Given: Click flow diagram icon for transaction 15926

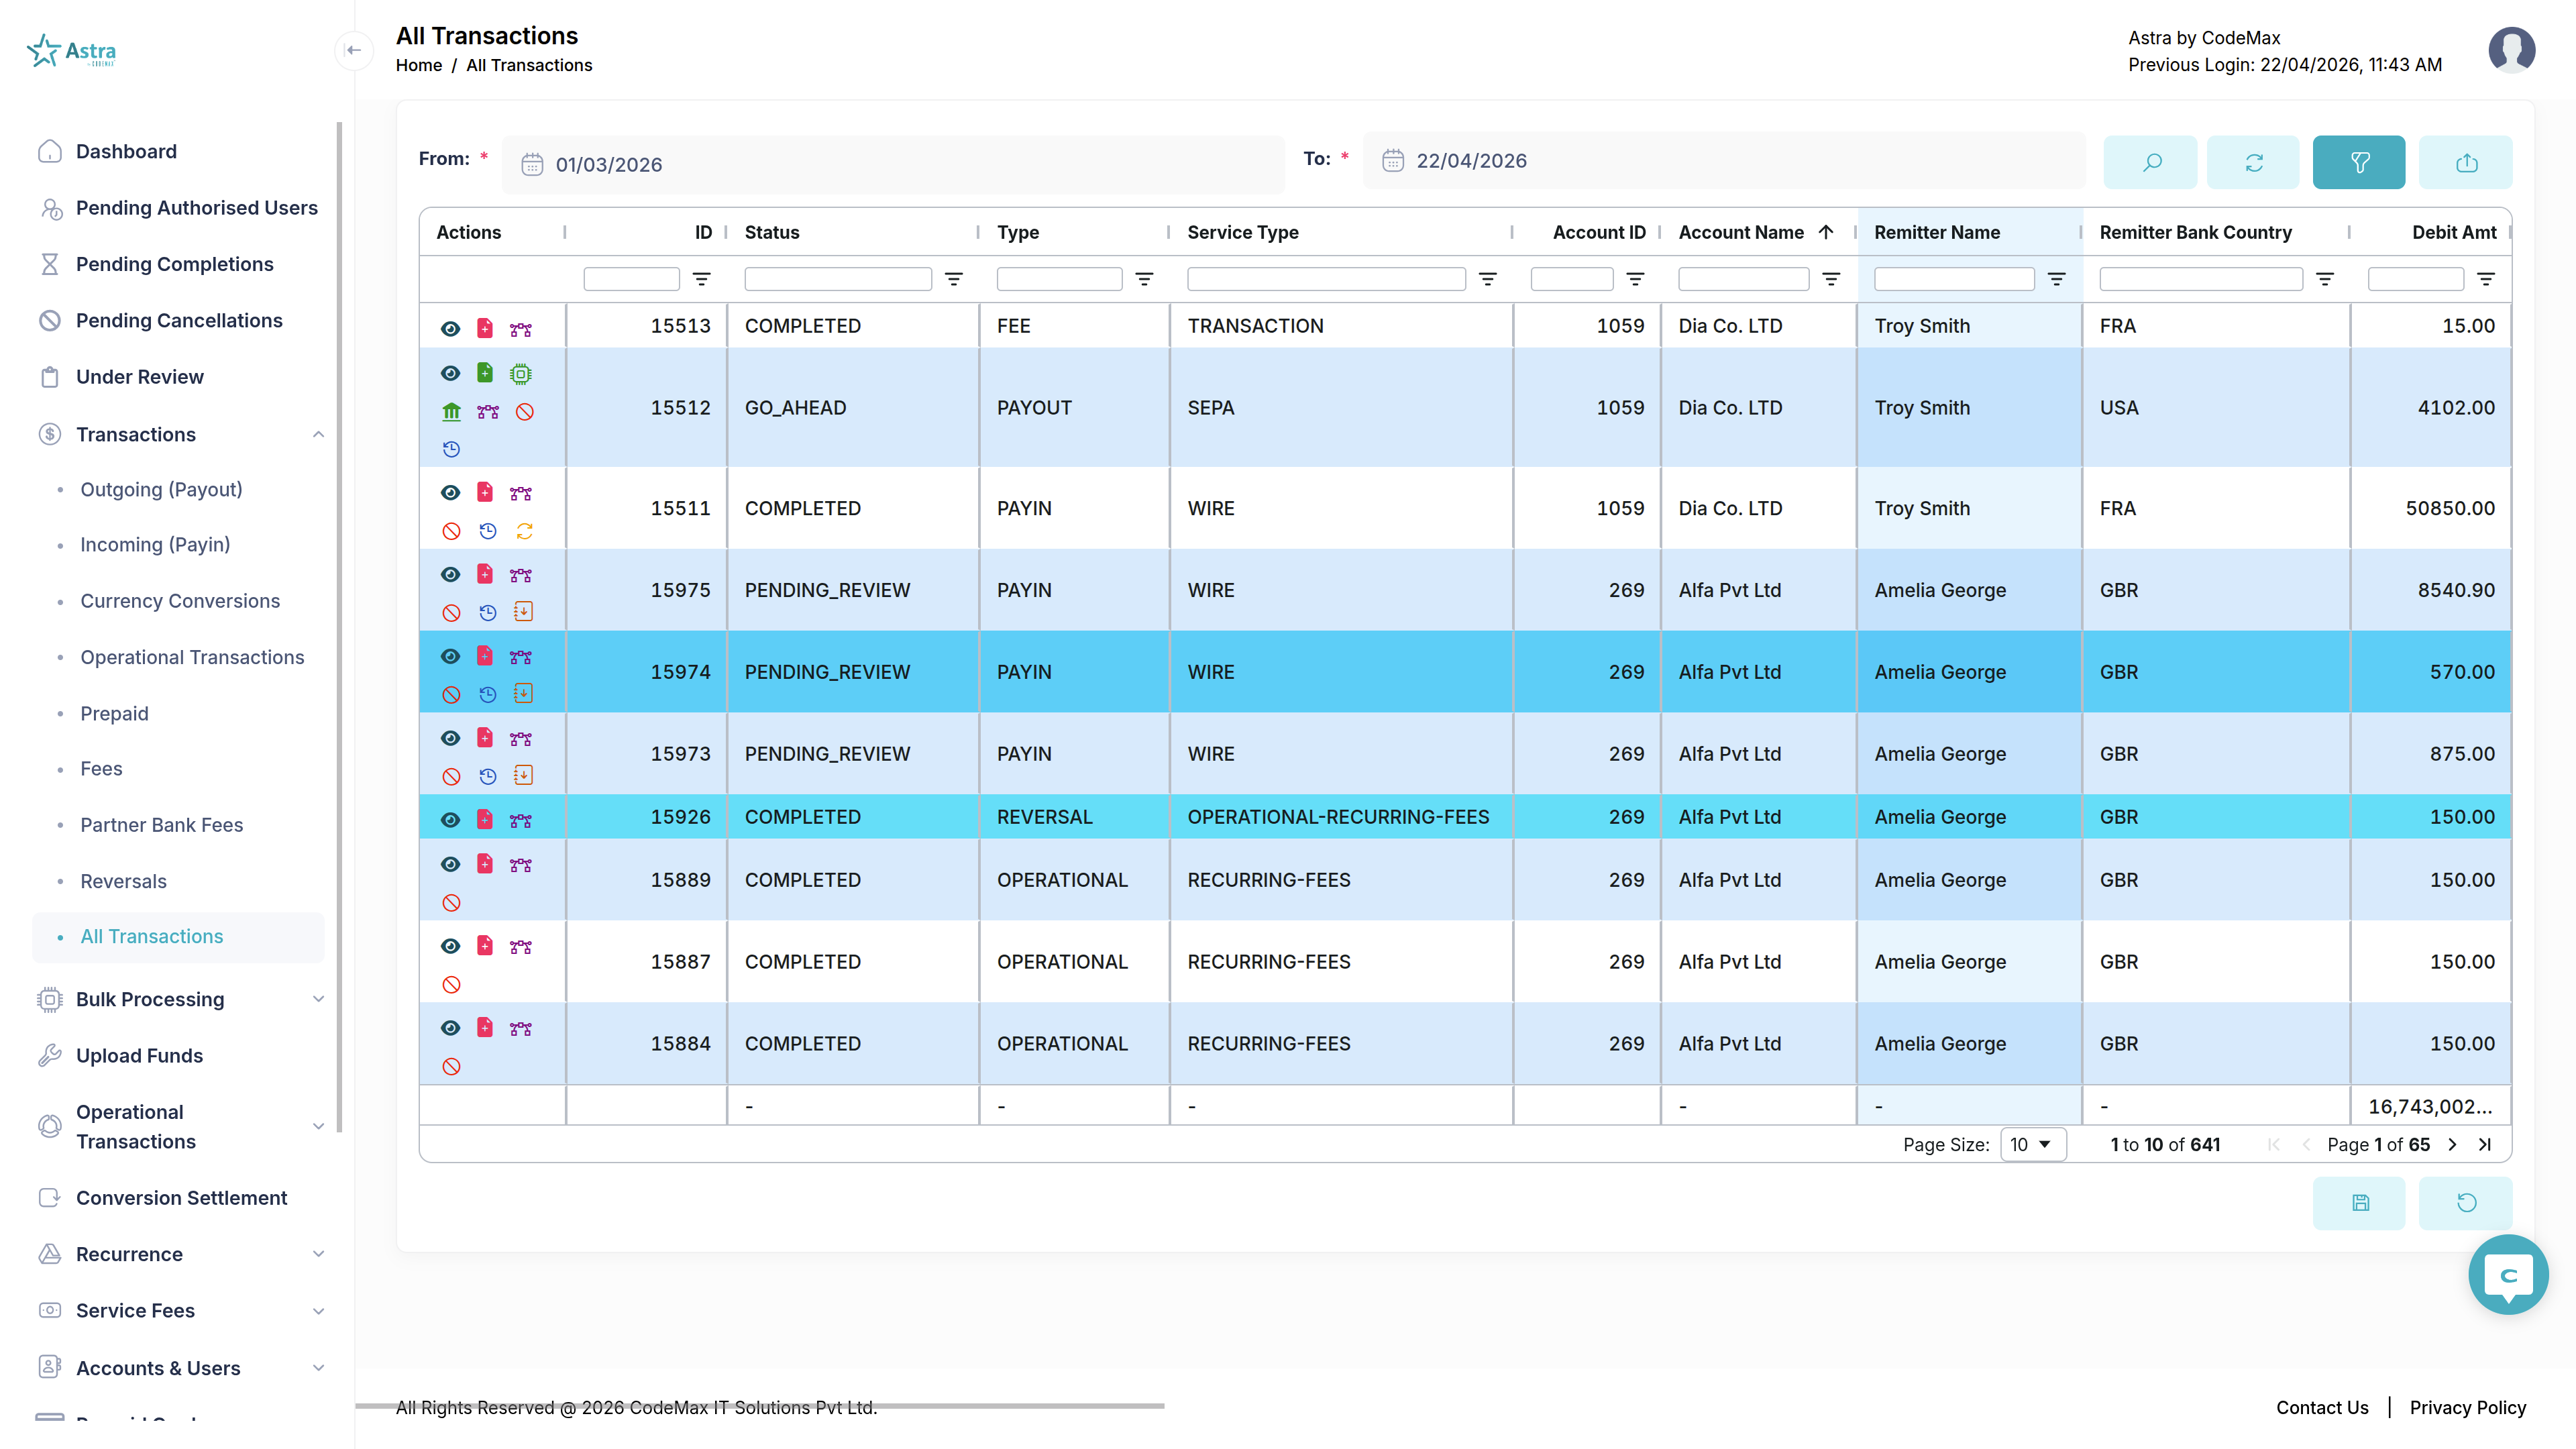Looking at the screenshot, I should click(x=521, y=821).
